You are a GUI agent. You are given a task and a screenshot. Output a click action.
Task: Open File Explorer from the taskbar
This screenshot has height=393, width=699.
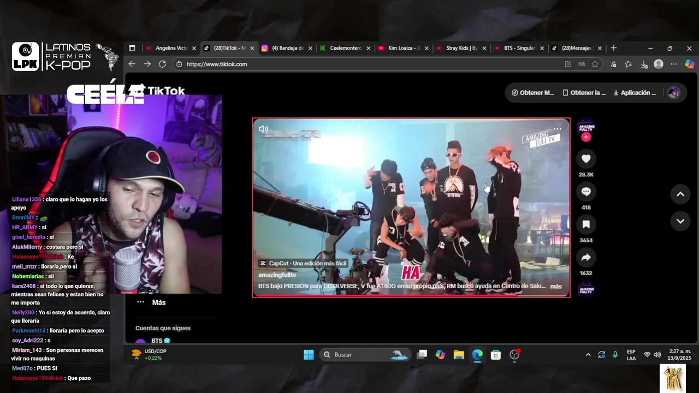459,355
